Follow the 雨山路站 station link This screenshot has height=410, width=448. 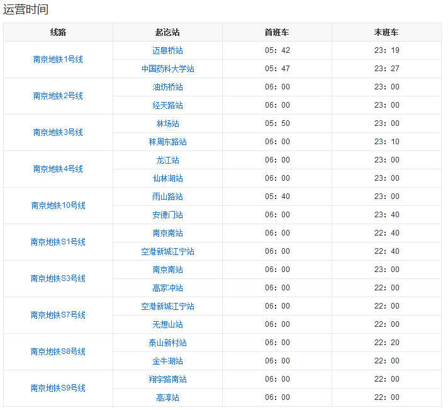167,196
